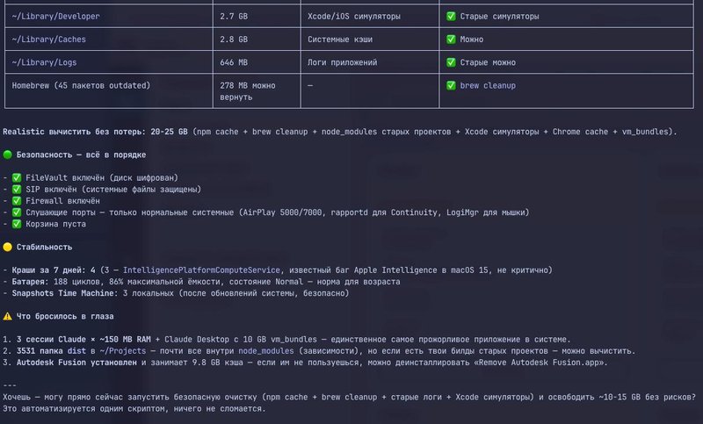The image size is (703, 424).
Task: Click bold '3 сессии Claude × ~150 MB RAM'
Action: coord(83,340)
